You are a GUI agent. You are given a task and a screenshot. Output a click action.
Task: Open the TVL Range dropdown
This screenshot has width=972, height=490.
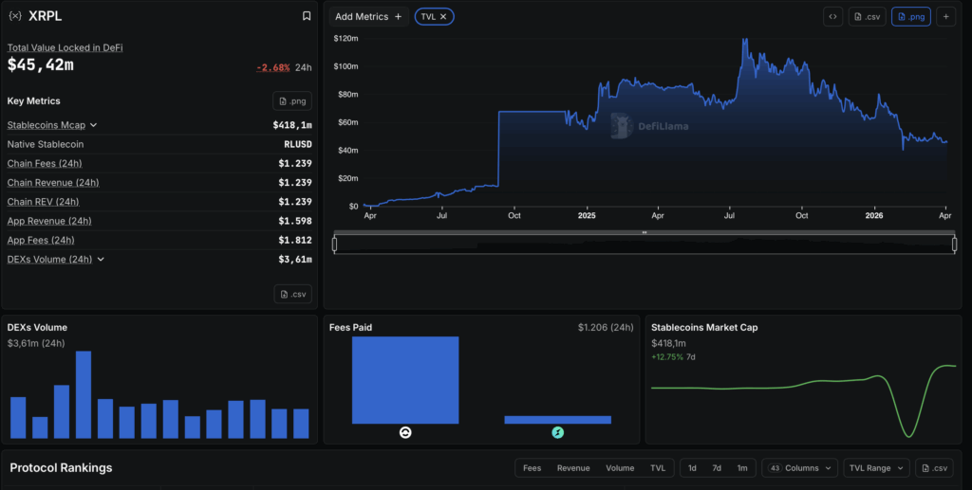coord(876,468)
